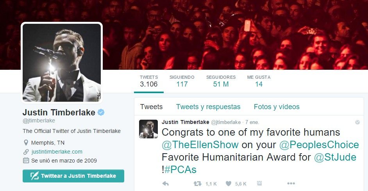The height and width of the screenshot is (191, 368).
Task: Reply to the Justin Timberlake tweet
Action: (166, 184)
